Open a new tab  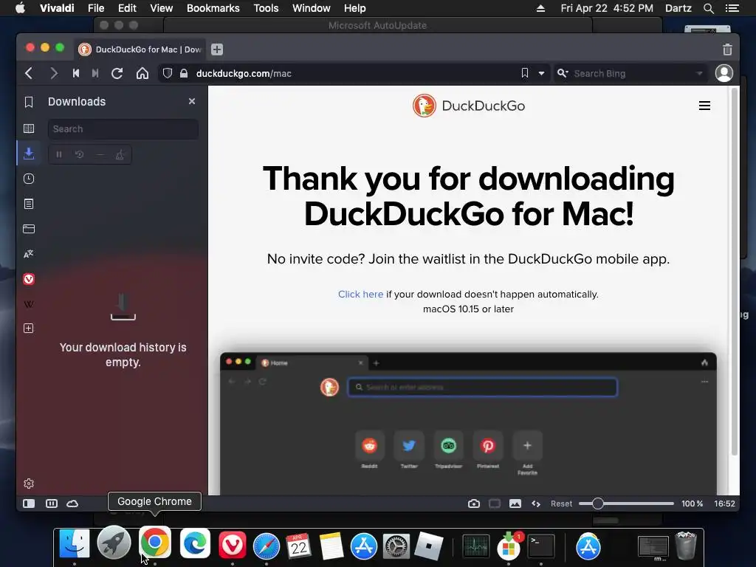coord(217,49)
